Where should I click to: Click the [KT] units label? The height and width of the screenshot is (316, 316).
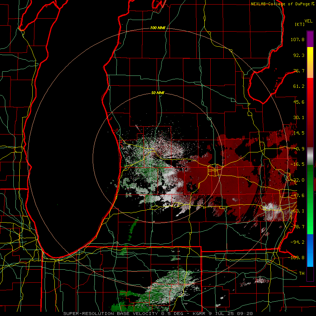click(x=300, y=24)
